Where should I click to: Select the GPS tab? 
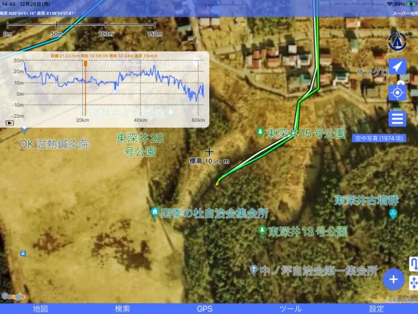pos(205,309)
